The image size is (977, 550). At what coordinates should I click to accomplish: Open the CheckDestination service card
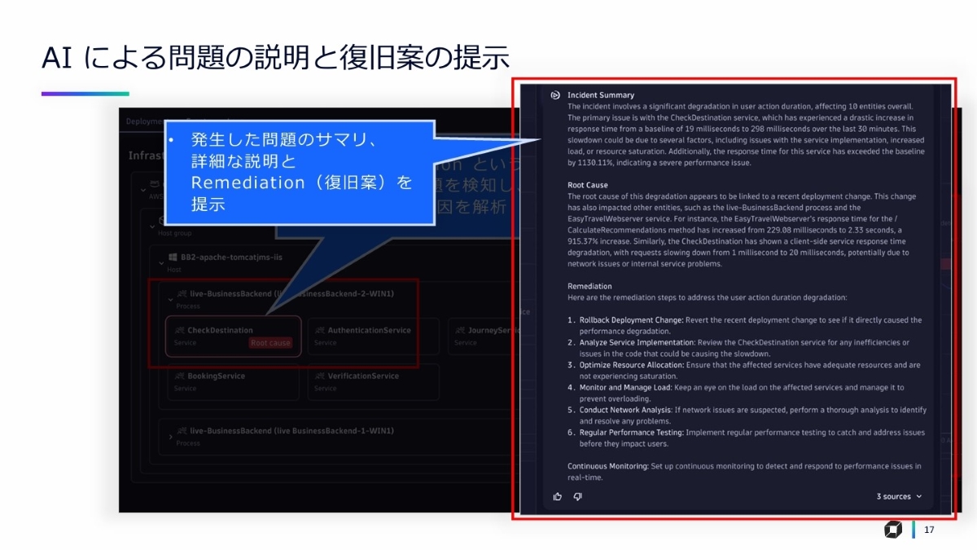coord(233,337)
